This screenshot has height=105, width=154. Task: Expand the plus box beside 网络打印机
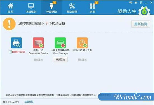(x=10, y=52)
